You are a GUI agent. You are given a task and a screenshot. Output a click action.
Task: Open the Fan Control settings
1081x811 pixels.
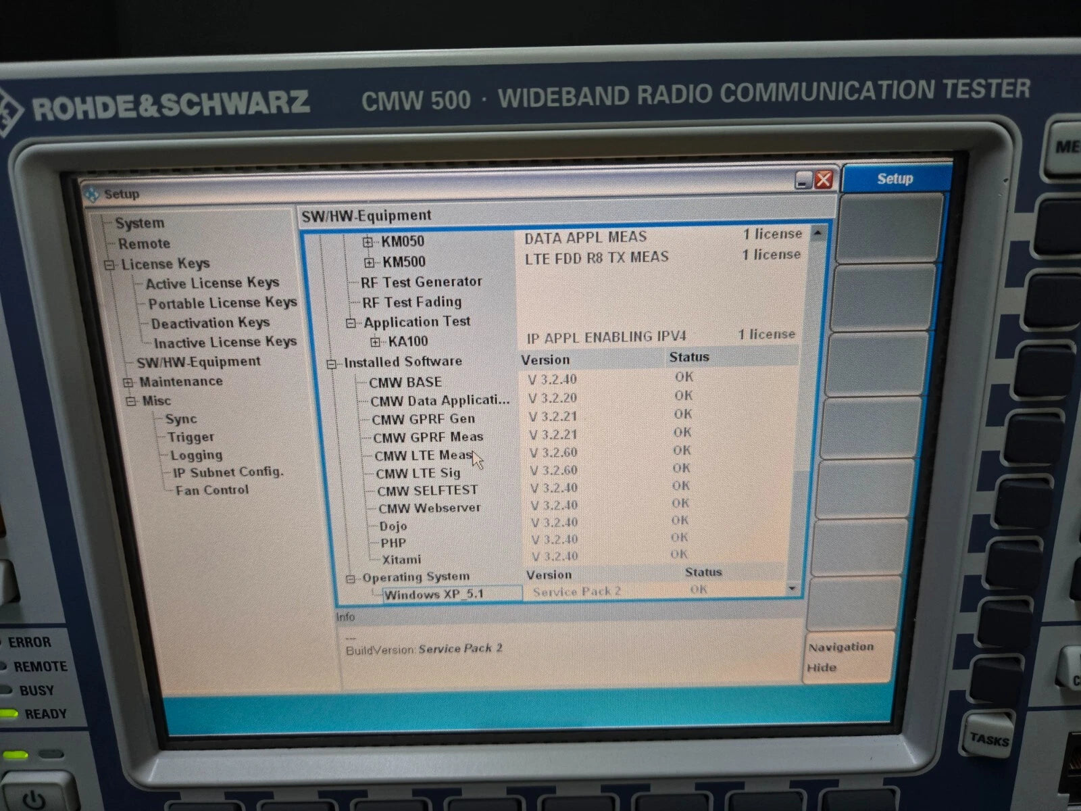click(211, 490)
